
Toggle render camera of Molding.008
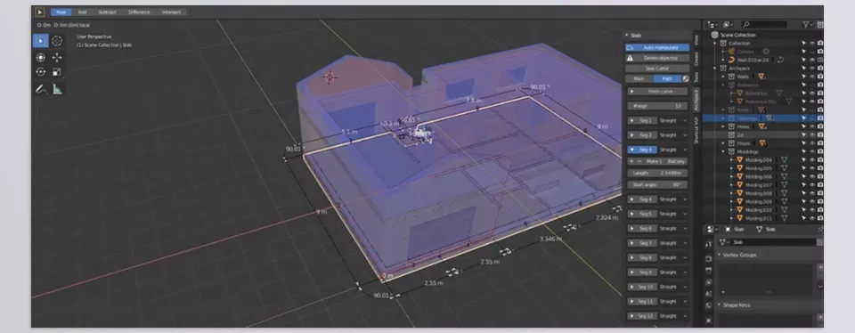tap(820, 193)
